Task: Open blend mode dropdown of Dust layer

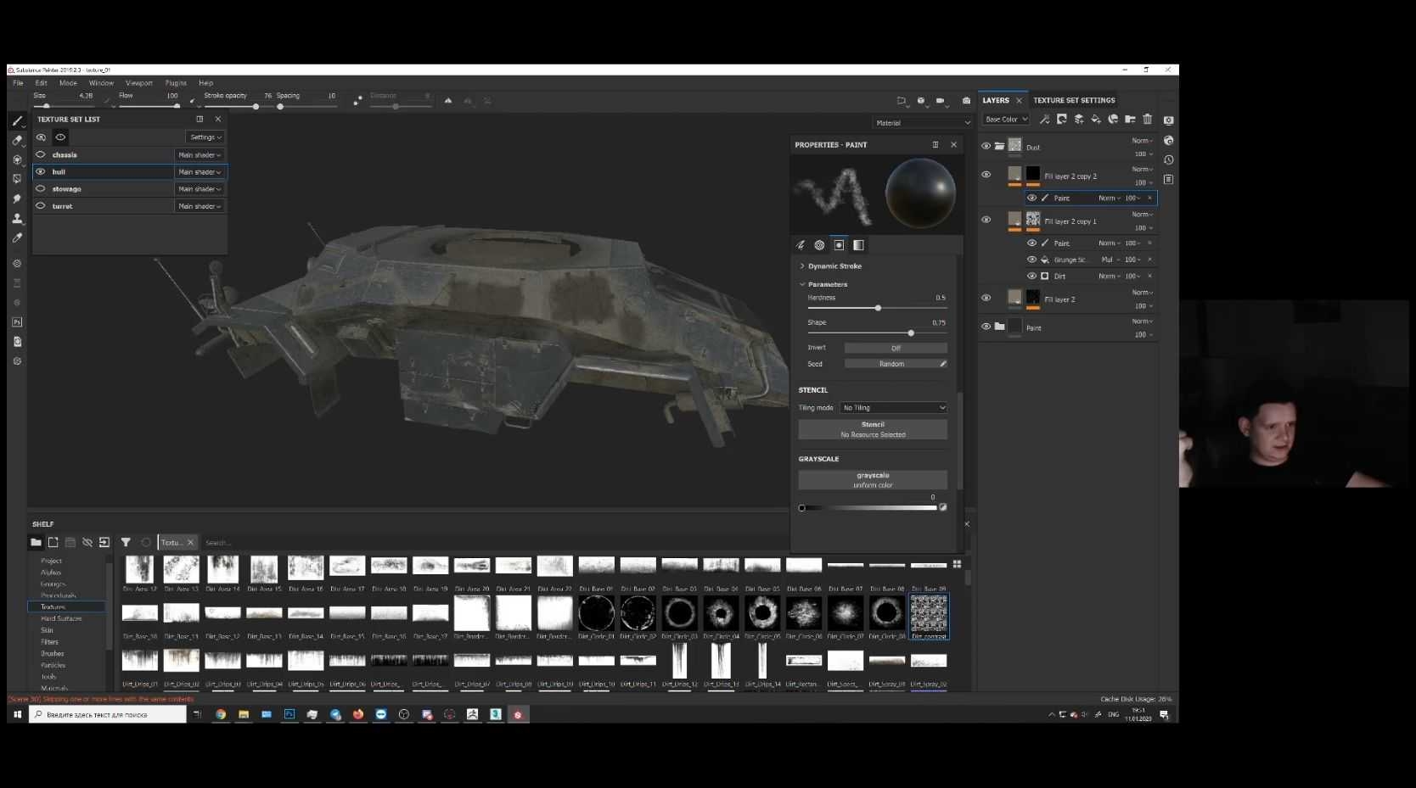Action: click(x=1143, y=141)
